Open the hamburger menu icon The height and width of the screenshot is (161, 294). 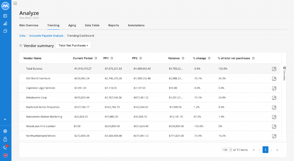pyautogui.click(x=15, y=3)
